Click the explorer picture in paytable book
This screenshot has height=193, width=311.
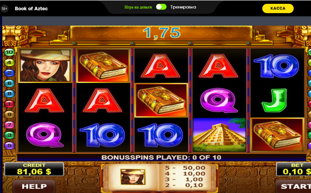(133, 177)
